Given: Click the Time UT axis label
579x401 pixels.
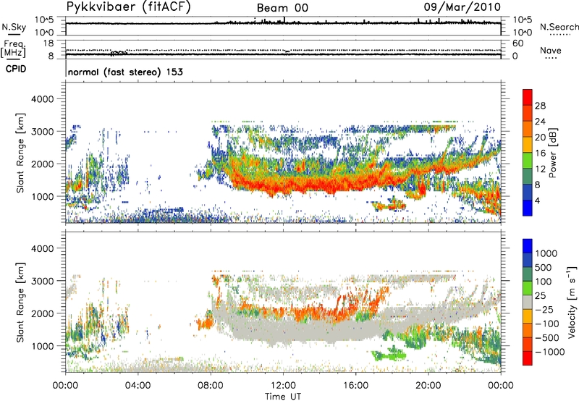Looking at the screenshot, I should coord(283,396).
